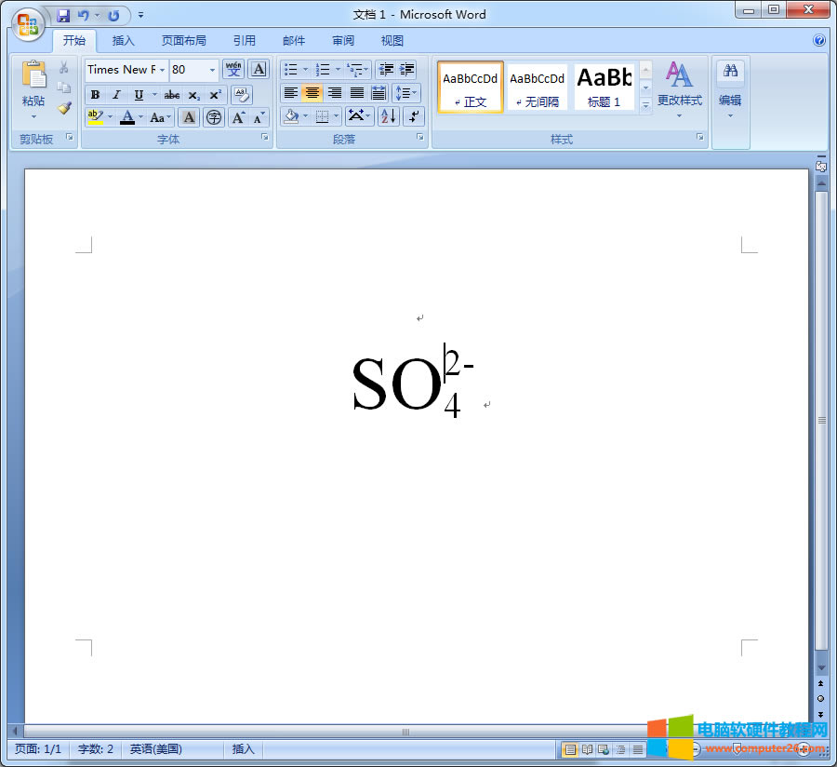The width and height of the screenshot is (837, 767).
Task: Apply the 标题 1 style
Action: point(604,87)
